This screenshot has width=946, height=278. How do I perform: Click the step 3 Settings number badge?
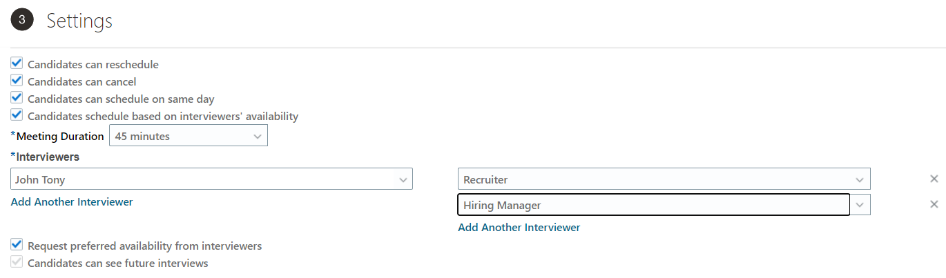[22, 21]
